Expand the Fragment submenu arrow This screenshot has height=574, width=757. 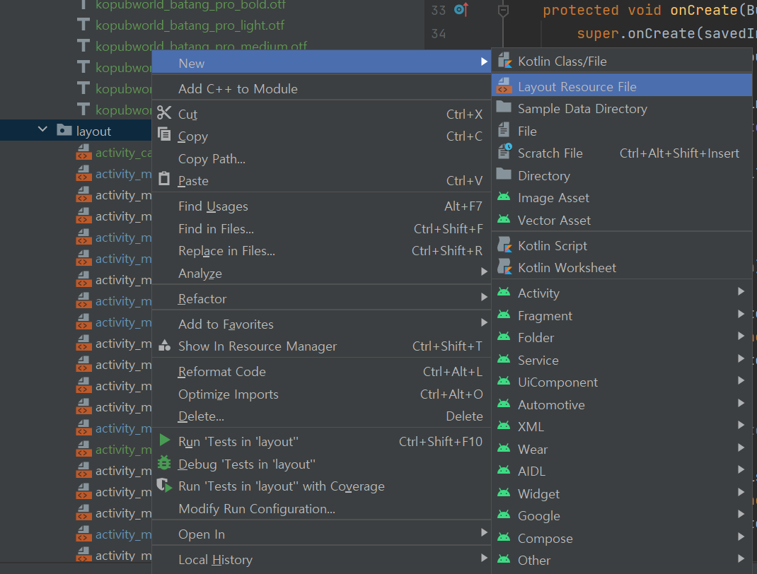point(741,314)
